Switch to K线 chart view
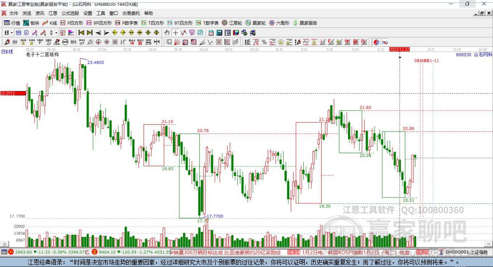This screenshot has width=493, height=267. coord(50,23)
